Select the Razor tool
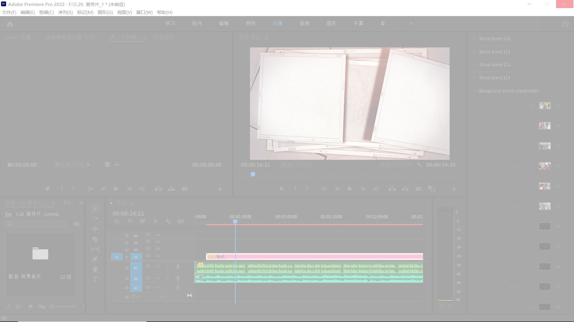The height and width of the screenshot is (322, 574). pyautogui.click(x=95, y=239)
